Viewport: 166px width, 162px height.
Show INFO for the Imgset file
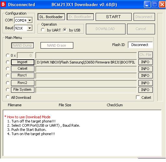point(145,62)
